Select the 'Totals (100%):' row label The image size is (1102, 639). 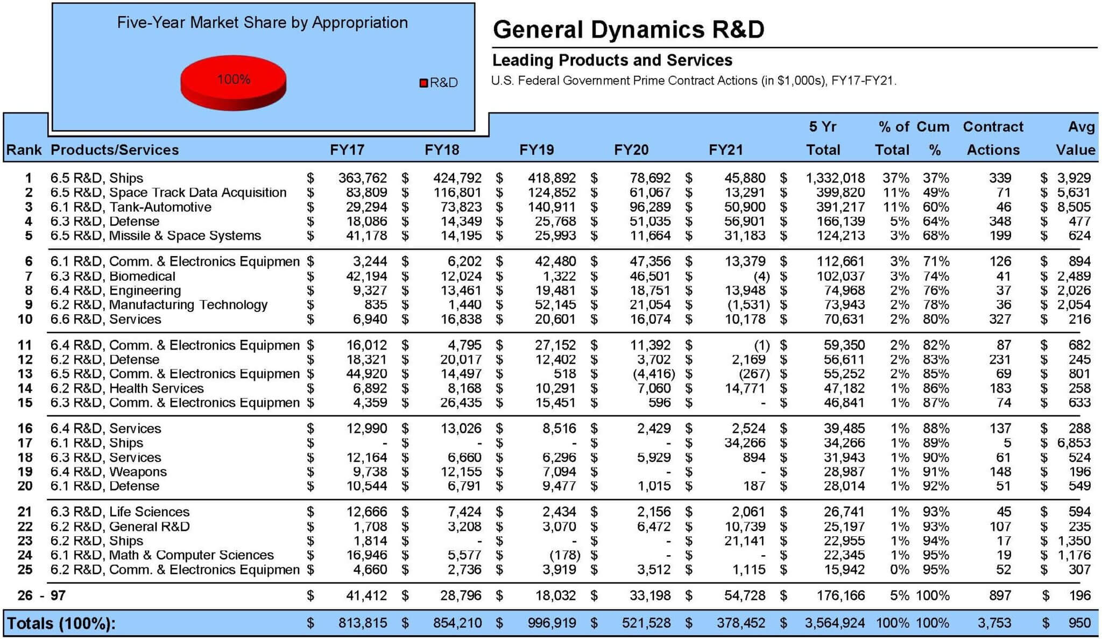[x=61, y=623]
